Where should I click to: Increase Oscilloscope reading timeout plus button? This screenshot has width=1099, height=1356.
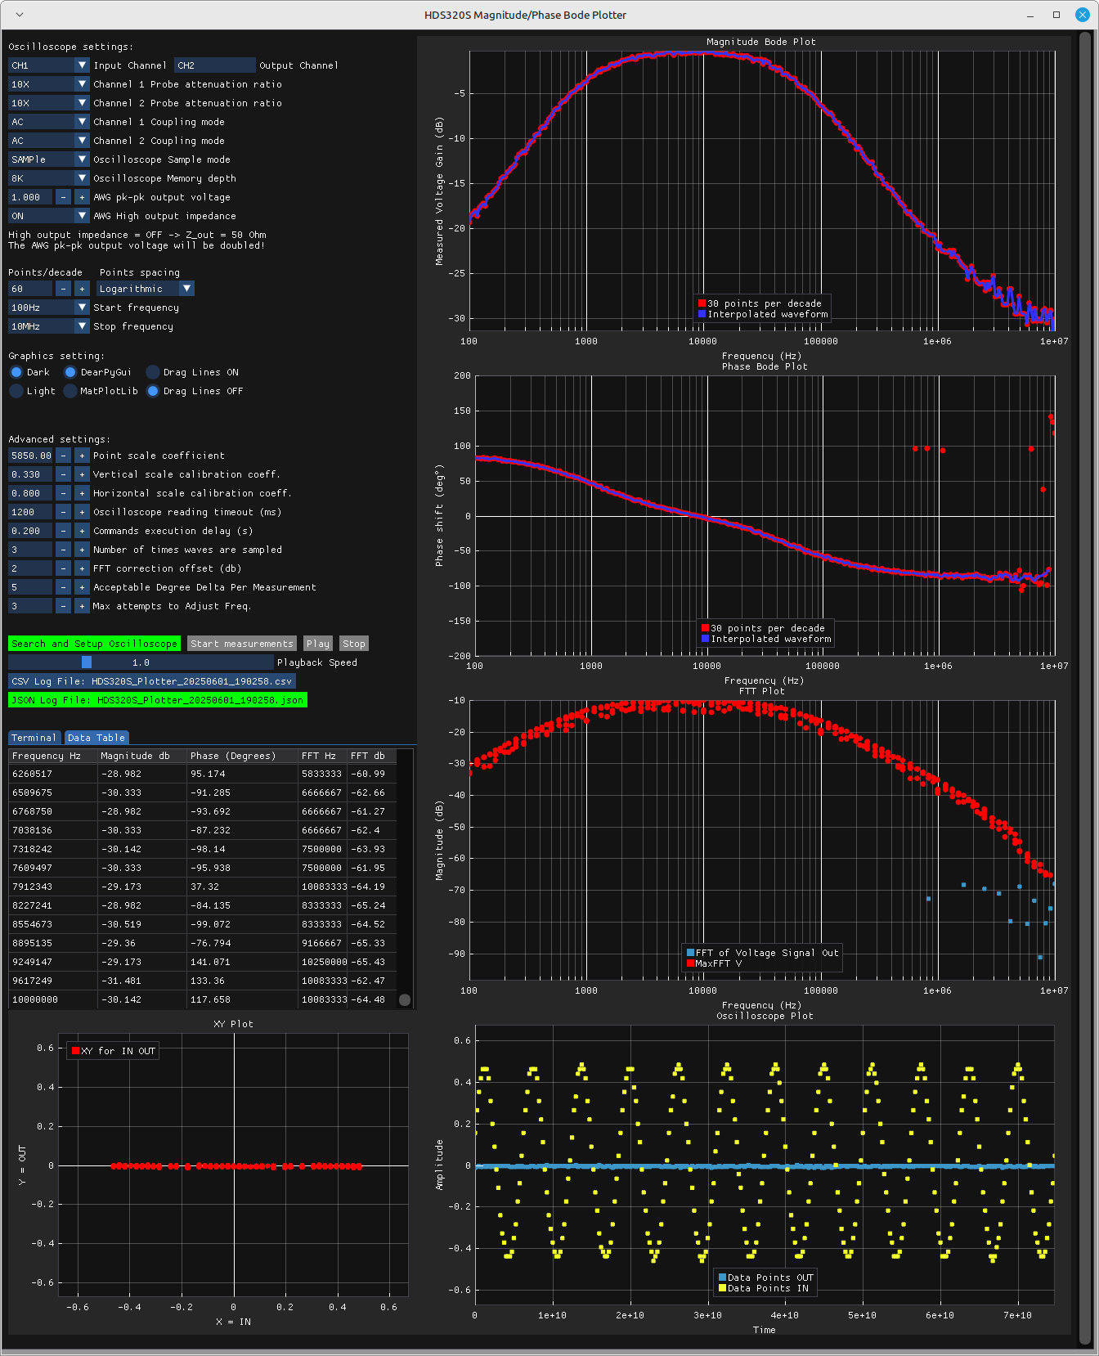pyautogui.click(x=82, y=512)
